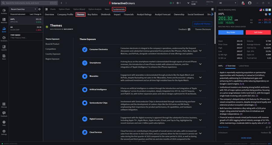
Task: Expand the Semiconductor Chips row chevron
Action: (200, 104)
